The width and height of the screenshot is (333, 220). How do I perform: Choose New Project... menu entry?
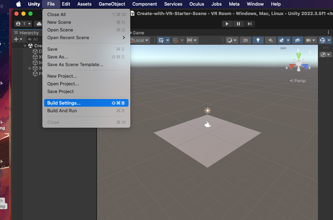pyautogui.click(x=86, y=76)
